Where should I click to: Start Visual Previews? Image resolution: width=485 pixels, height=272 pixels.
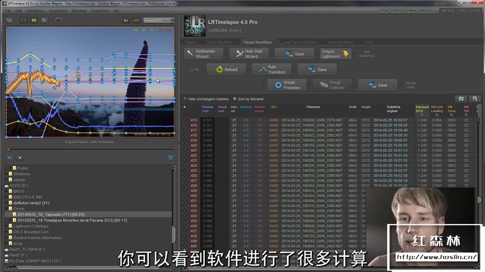coord(287,85)
